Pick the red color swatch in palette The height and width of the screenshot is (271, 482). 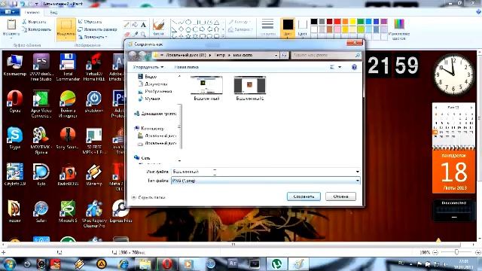click(x=337, y=22)
